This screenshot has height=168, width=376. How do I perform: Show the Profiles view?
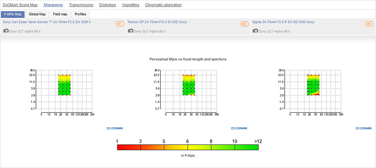click(81, 14)
